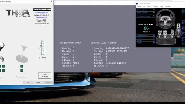Screen dimensions: 185x104
Task: Click the Thrustmaster brand logo
Action: (x=42, y=10)
